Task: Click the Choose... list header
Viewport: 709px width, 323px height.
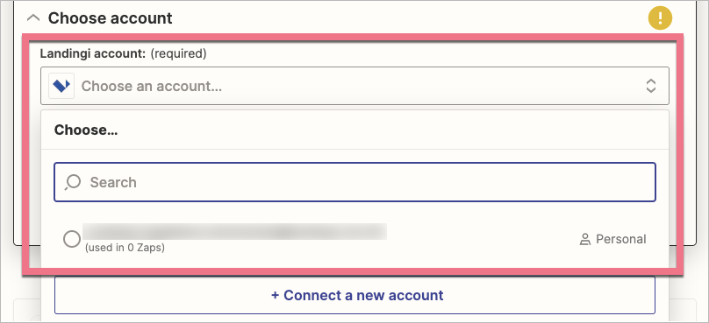Action: tap(86, 130)
